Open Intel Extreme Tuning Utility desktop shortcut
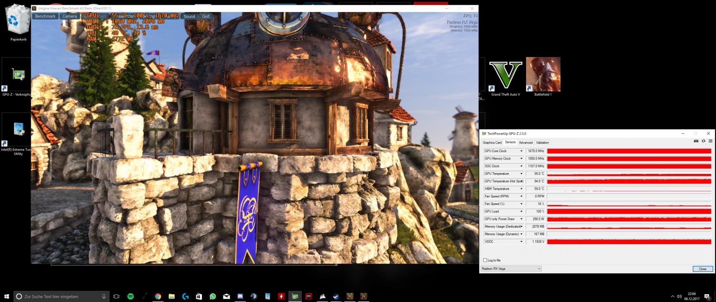Viewport: 716px width, 302px height. [17, 135]
